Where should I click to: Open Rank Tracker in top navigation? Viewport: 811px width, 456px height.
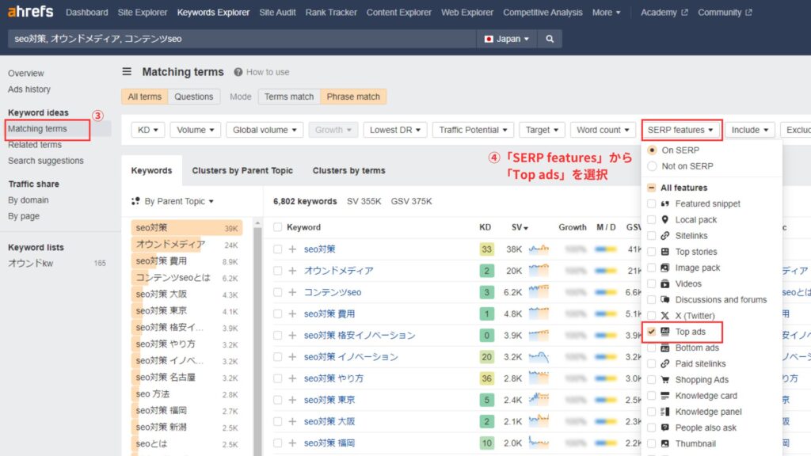pyautogui.click(x=331, y=13)
